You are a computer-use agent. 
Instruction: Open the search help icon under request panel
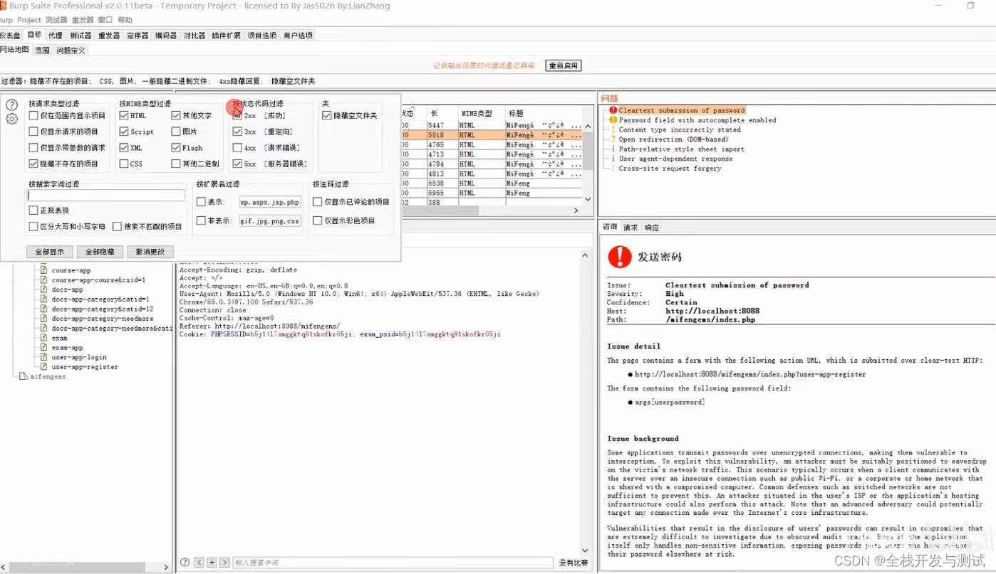[185, 562]
